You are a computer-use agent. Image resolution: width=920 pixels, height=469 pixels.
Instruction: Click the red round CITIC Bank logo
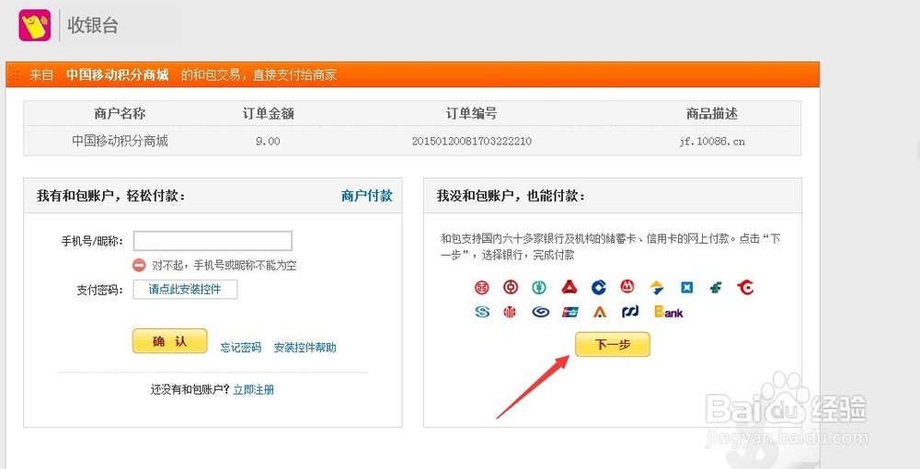(x=510, y=312)
